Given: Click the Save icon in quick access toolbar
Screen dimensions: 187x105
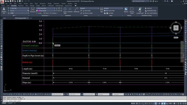Looking at the screenshot, I should click(11, 1).
